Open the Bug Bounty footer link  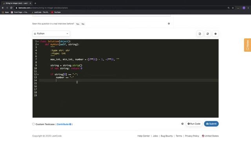pos(167,136)
